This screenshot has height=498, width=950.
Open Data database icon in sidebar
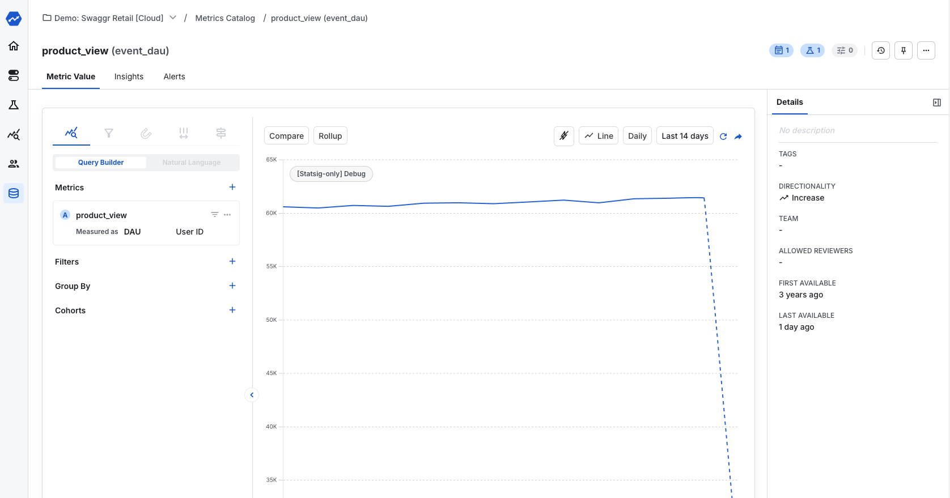14,193
